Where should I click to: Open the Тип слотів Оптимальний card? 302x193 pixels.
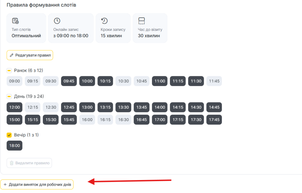(26, 28)
